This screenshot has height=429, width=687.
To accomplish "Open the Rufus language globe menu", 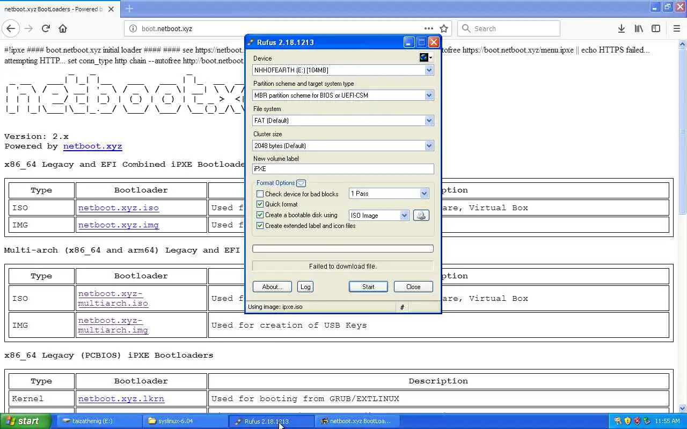I will pyautogui.click(x=426, y=57).
